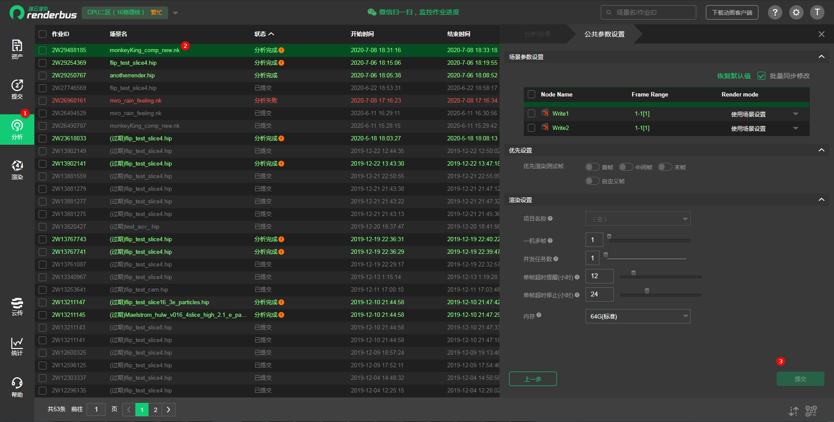Click the 上一步 previous step button
The height and width of the screenshot is (422, 834).
(533, 379)
